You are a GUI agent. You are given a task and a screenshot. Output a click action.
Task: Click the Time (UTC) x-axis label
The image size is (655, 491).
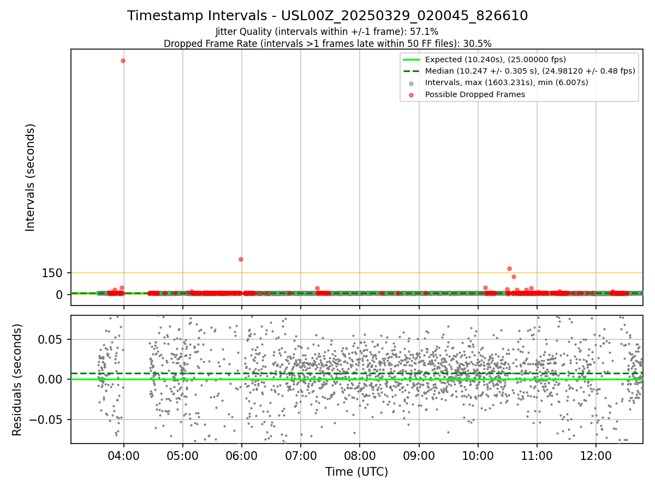click(357, 472)
